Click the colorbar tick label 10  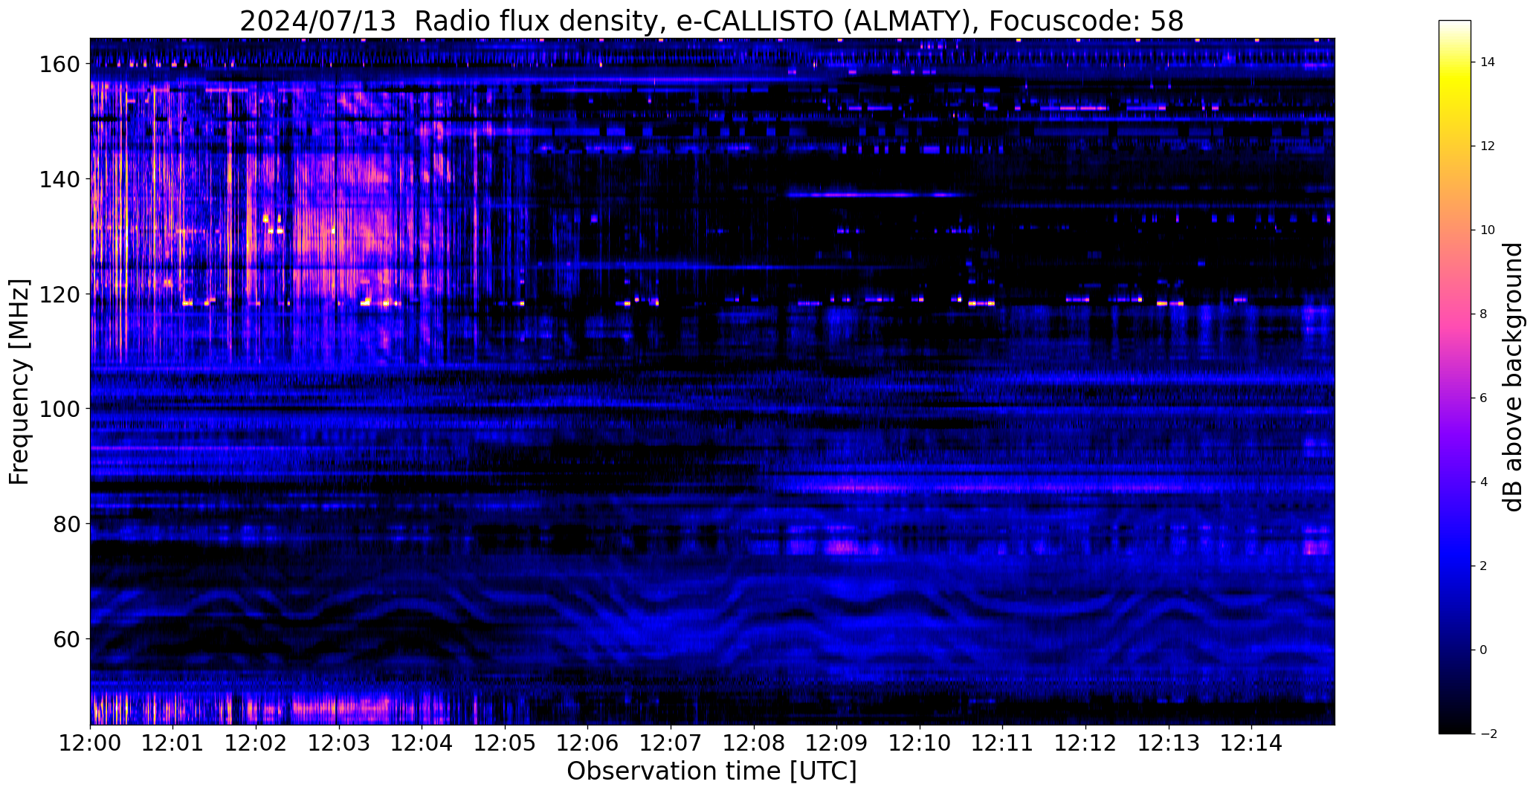click(1488, 230)
